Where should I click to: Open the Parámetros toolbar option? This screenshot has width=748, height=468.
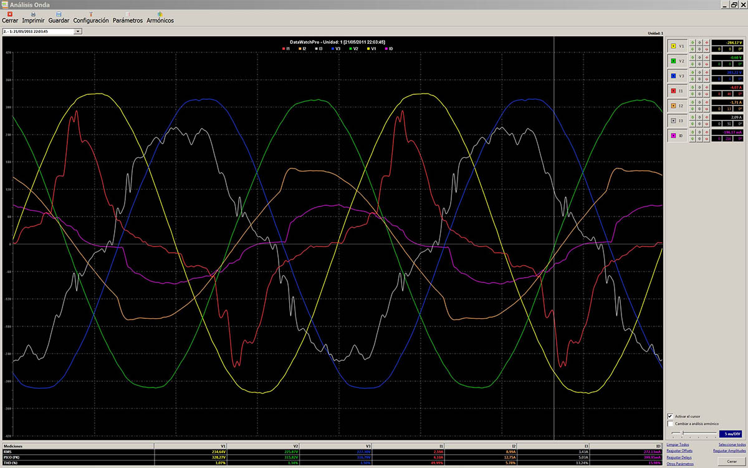[128, 17]
